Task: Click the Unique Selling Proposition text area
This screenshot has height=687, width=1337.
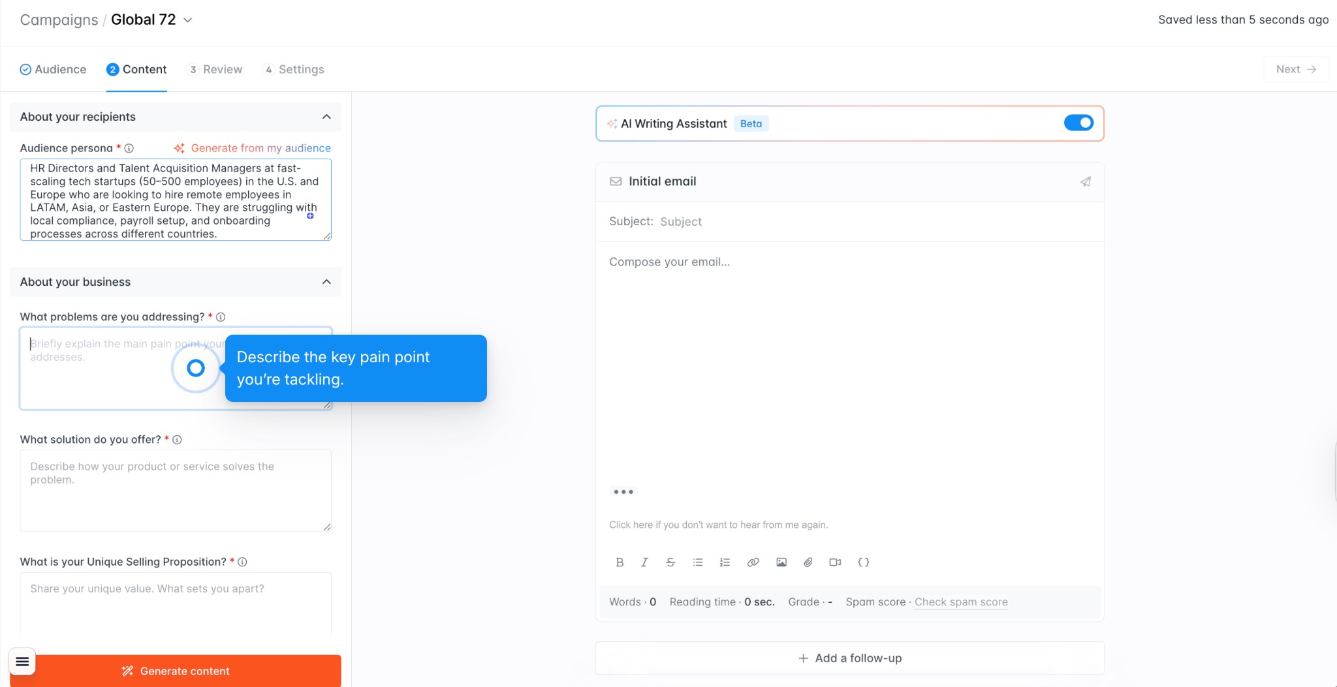Action: pyautogui.click(x=176, y=603)
